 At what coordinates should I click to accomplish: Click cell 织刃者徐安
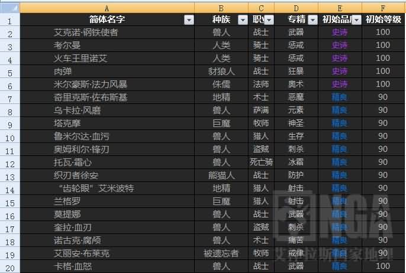[107, 175]
